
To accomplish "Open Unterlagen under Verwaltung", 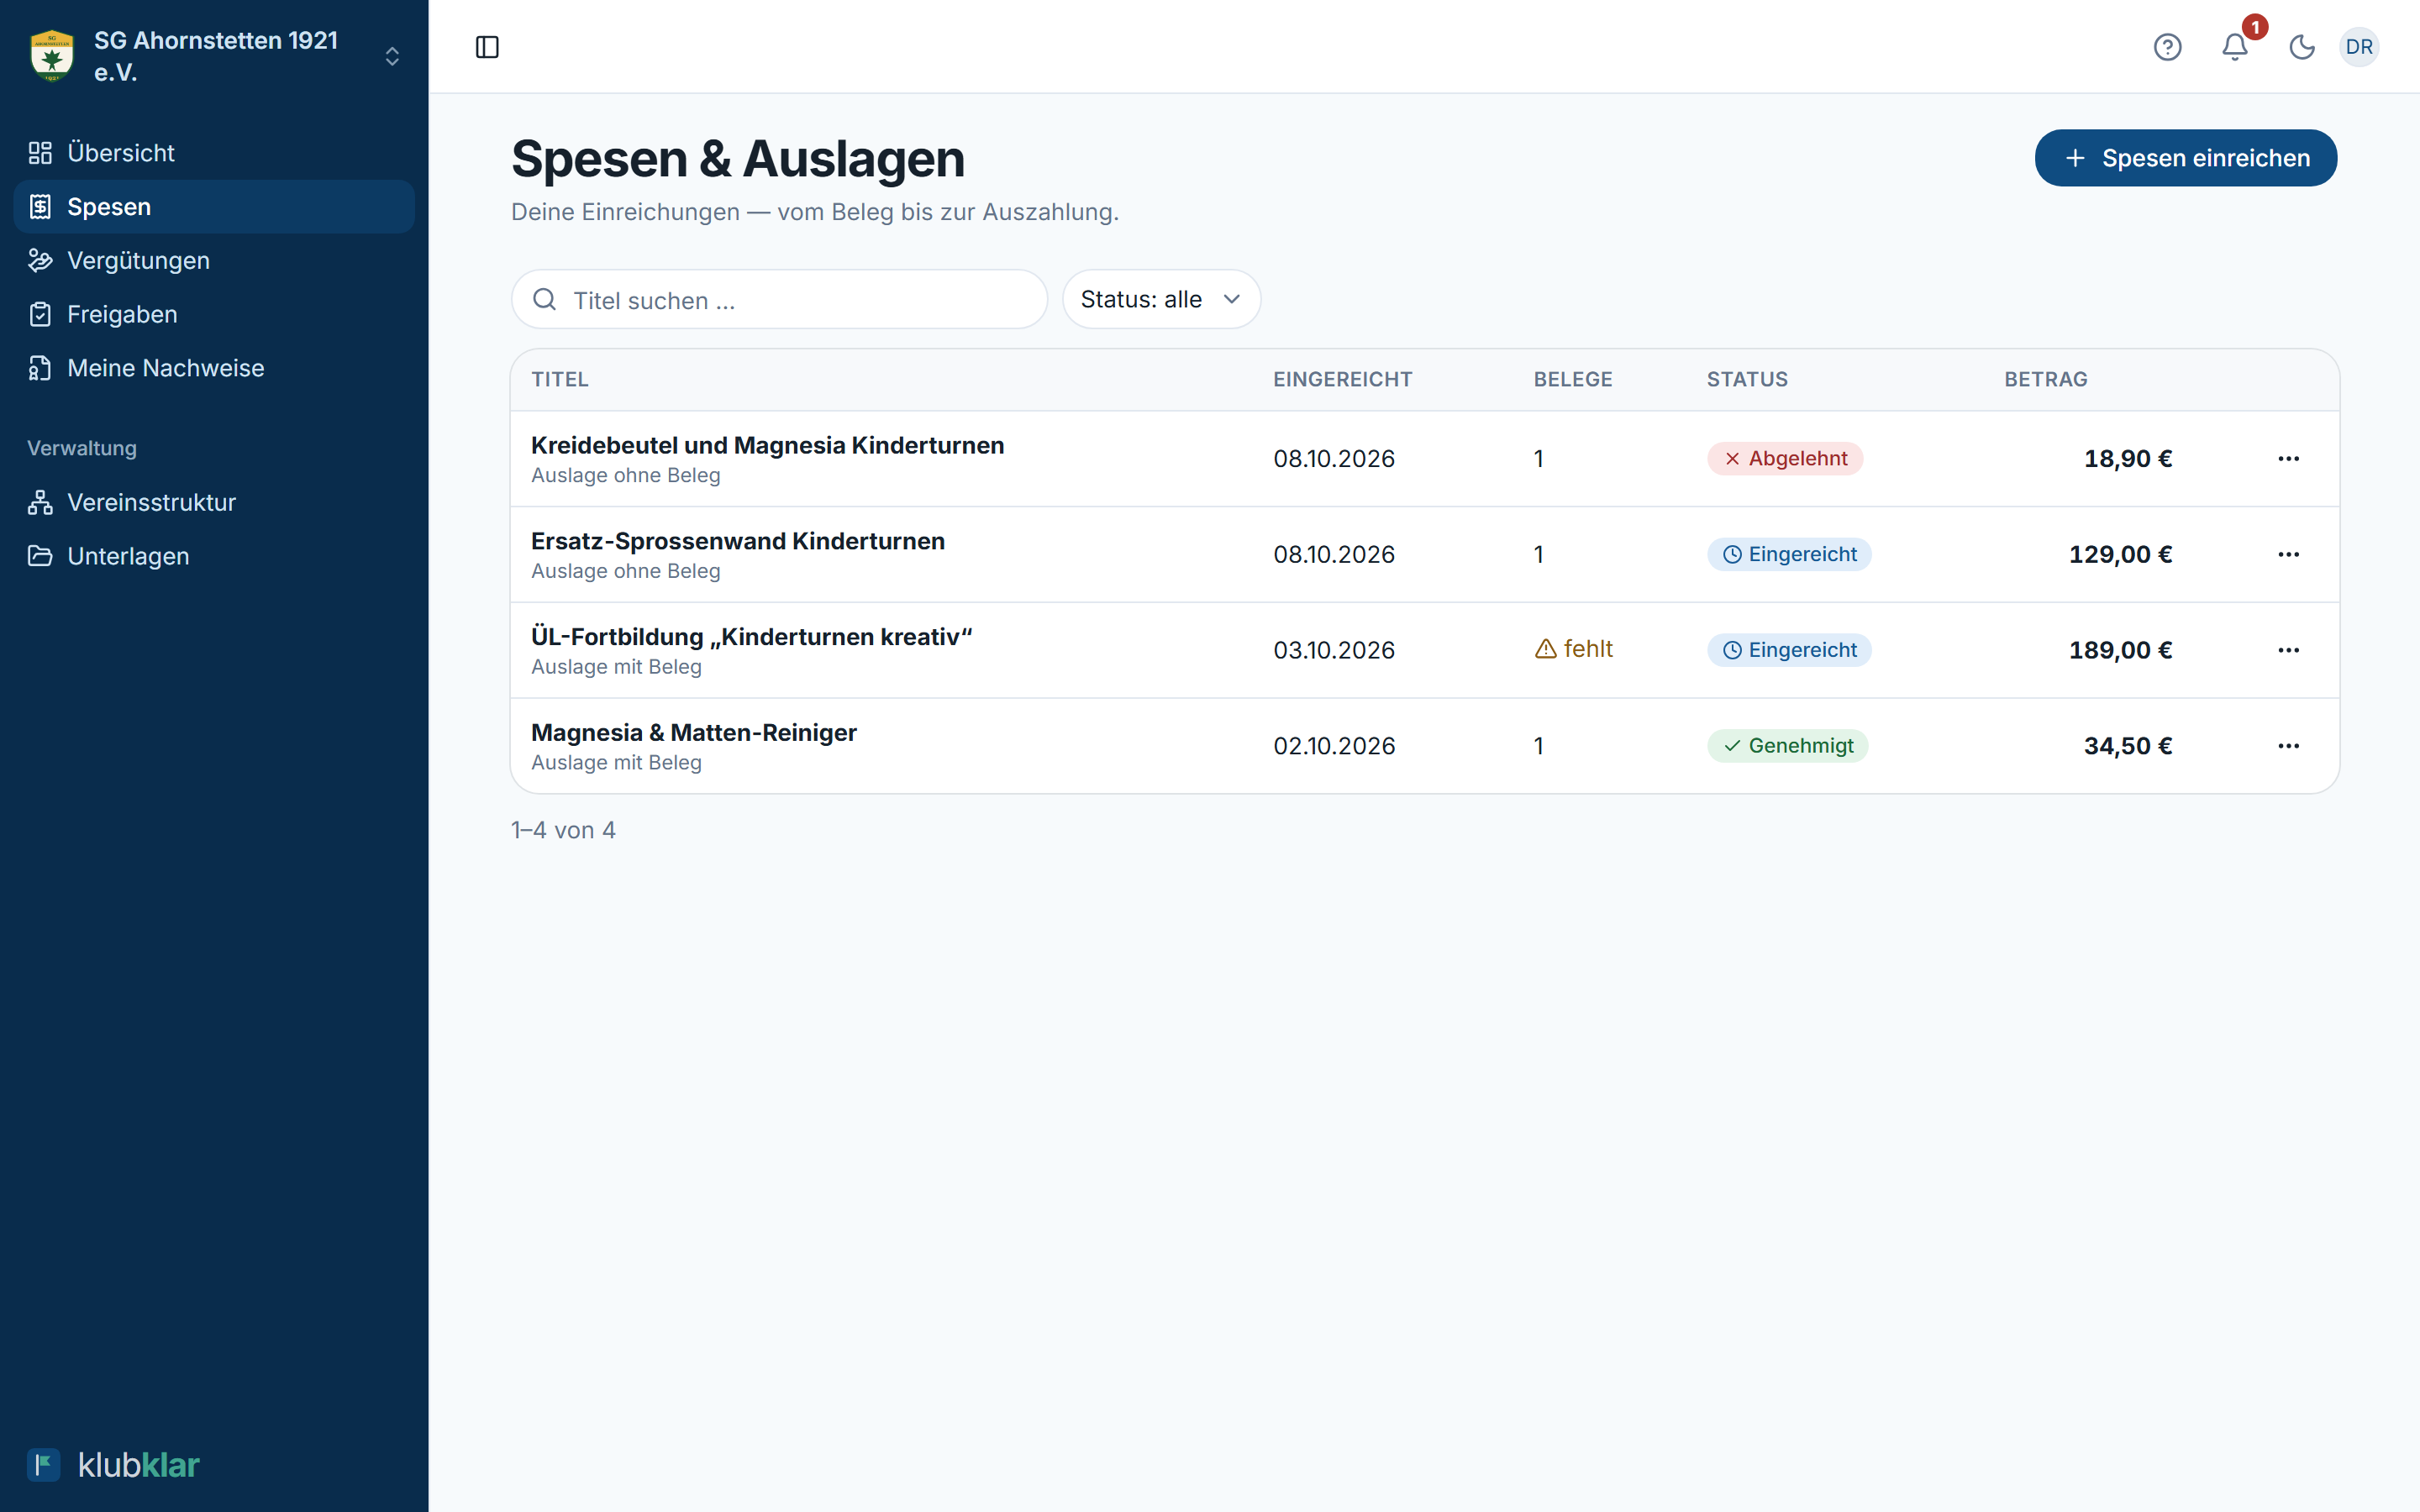I will point(214,556).
